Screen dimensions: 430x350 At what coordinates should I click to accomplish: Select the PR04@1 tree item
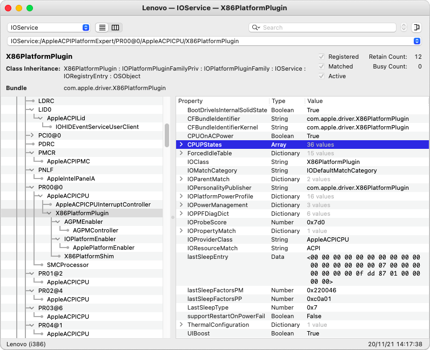point(50,325)
